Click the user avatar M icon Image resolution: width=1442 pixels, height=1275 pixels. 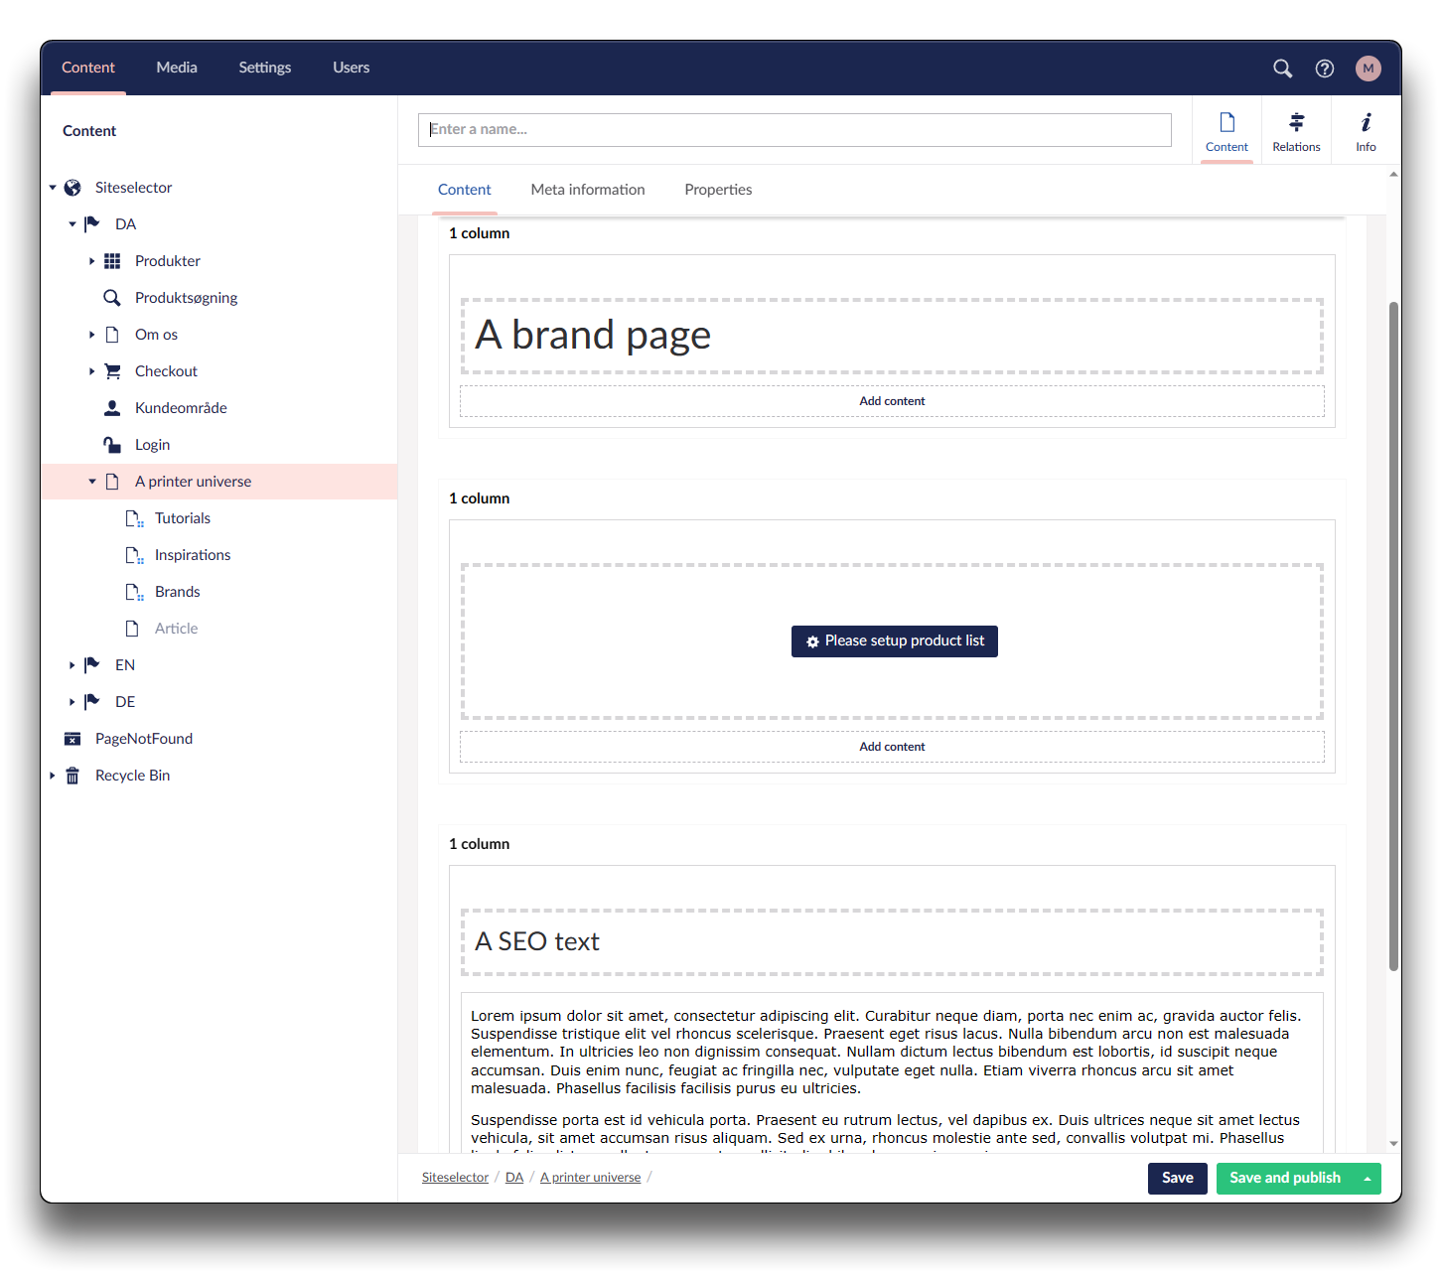click(1368, 69)
